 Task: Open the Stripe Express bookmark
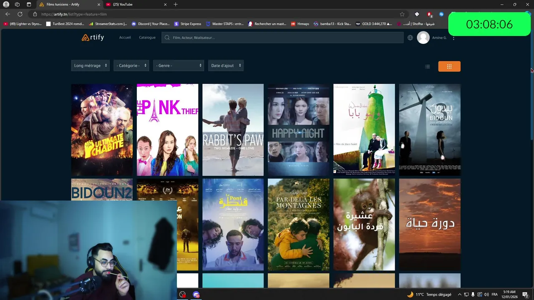pos(188,24)
